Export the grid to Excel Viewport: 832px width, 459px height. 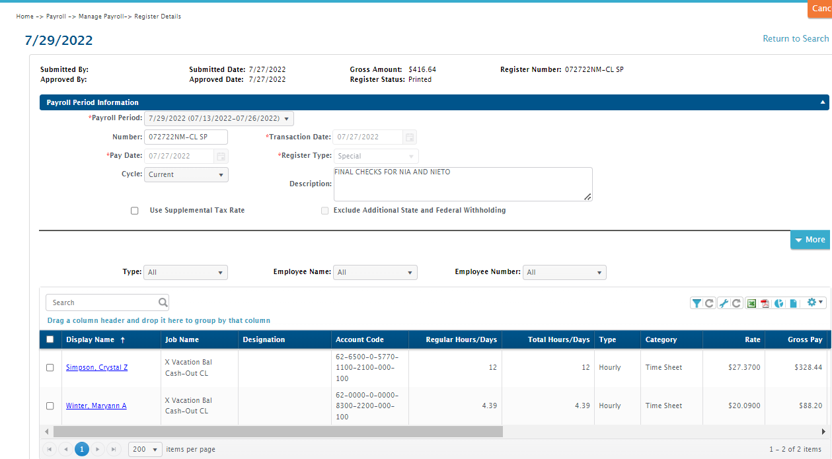(x=751, y=303)
